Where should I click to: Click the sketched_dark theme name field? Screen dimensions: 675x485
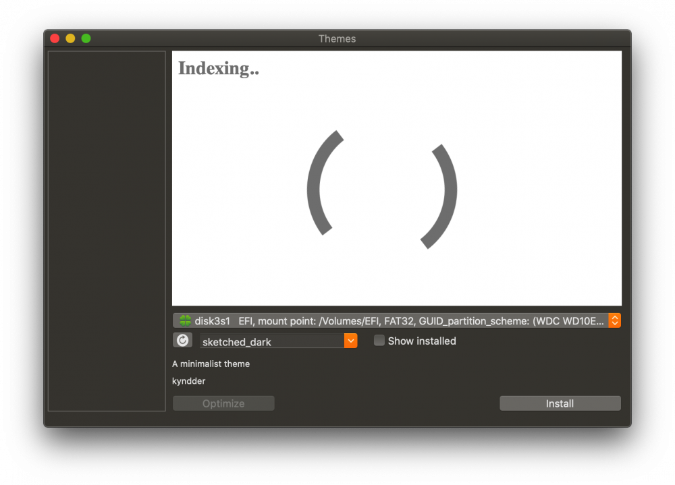pos(272,341)
